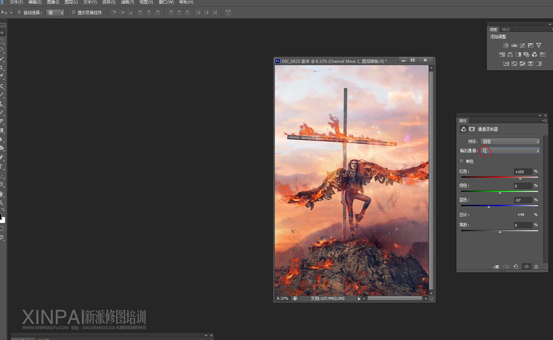Click the 蓝色 blue channel slider handle
553x340 pixels.
point(488,207)
